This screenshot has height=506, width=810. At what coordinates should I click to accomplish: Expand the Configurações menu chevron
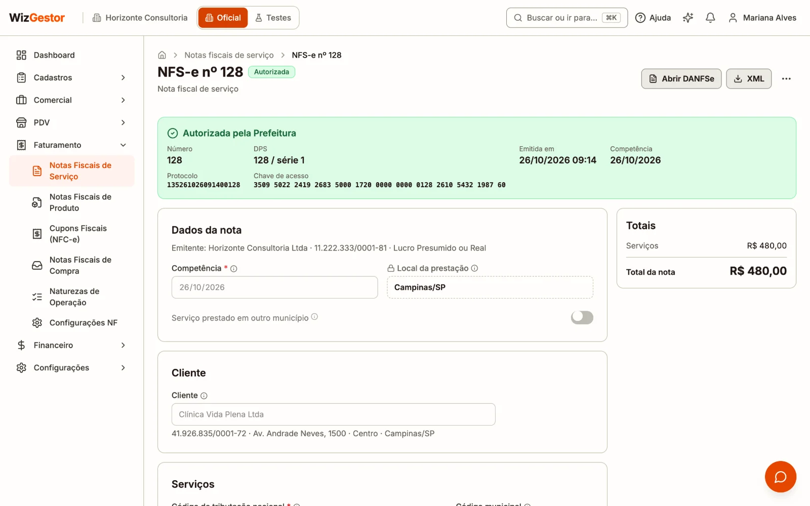click(x=123, y=368)
